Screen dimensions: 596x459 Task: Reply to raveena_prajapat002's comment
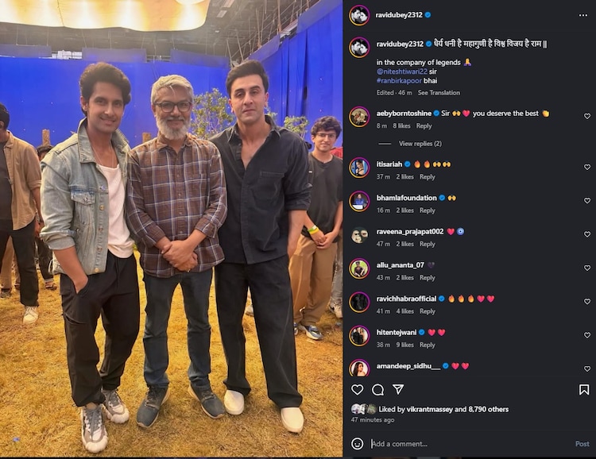(x=428, y=245)
